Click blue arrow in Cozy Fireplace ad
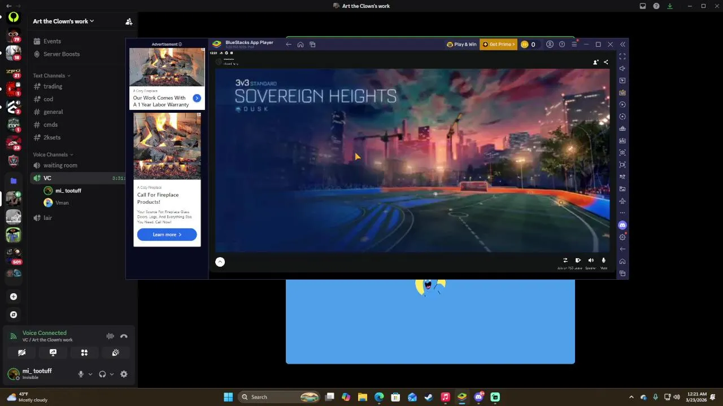Screen dimensions: 723x406 click(x=197, y=98)
